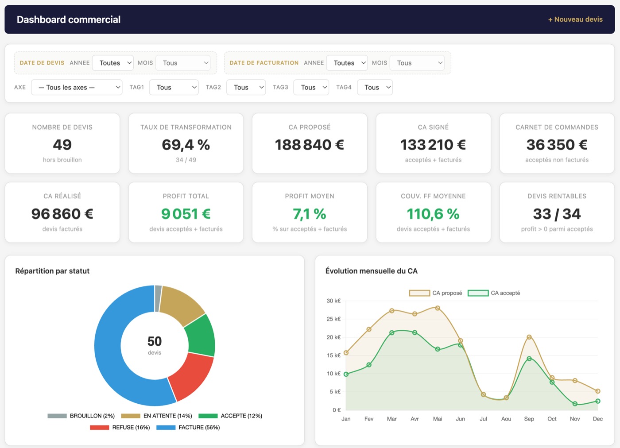Toggle the CA accepté legend item
Viewport: 620px width, 448px height.
tap(494, 293)
